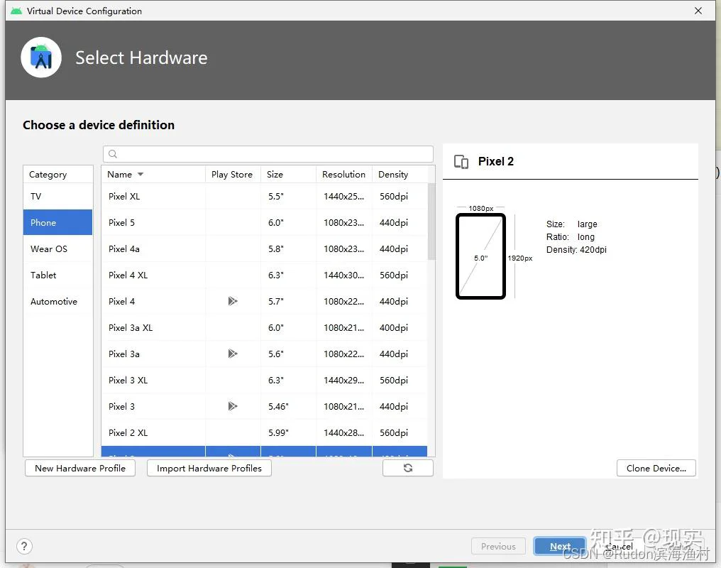Click the Play Store icon for Pixel 4
The width and height of the screenshot is (721, 568).
click(x=233, y=301)
